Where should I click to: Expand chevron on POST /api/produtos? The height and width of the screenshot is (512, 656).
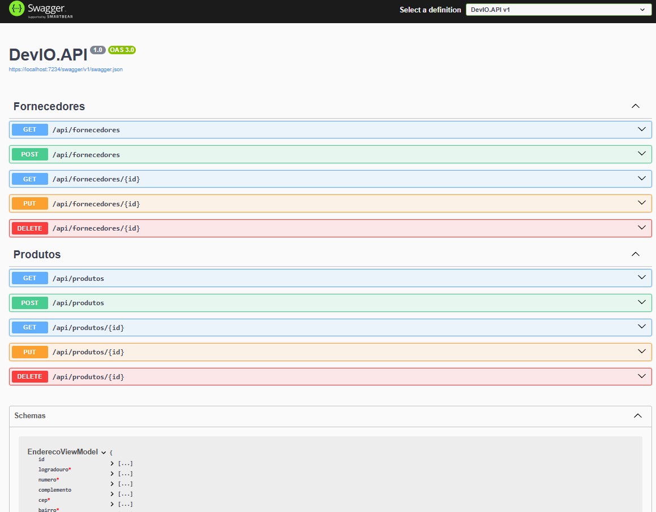coord(641,302)
